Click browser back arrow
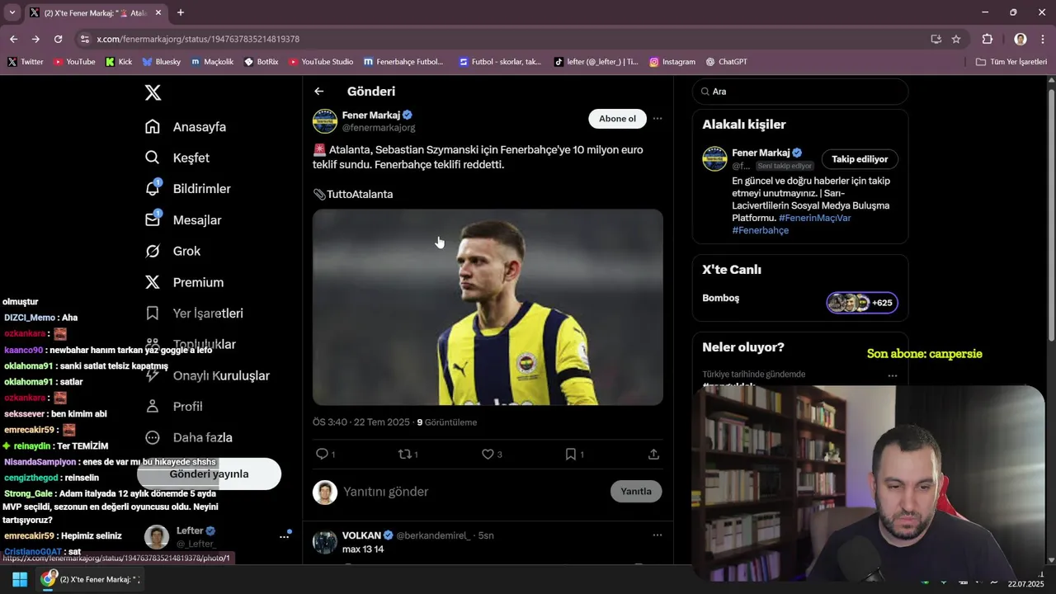The width and height of the screenshot is (1056, 594). point(13,39)
